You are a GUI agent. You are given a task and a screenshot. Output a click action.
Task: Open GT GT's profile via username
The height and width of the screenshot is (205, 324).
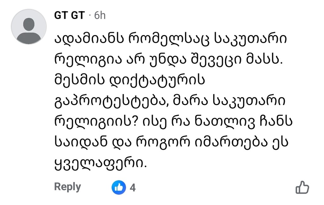70,16
